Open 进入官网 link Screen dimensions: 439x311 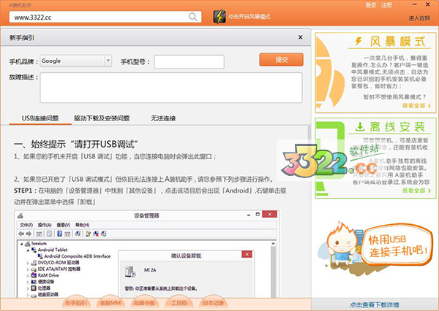419,18
